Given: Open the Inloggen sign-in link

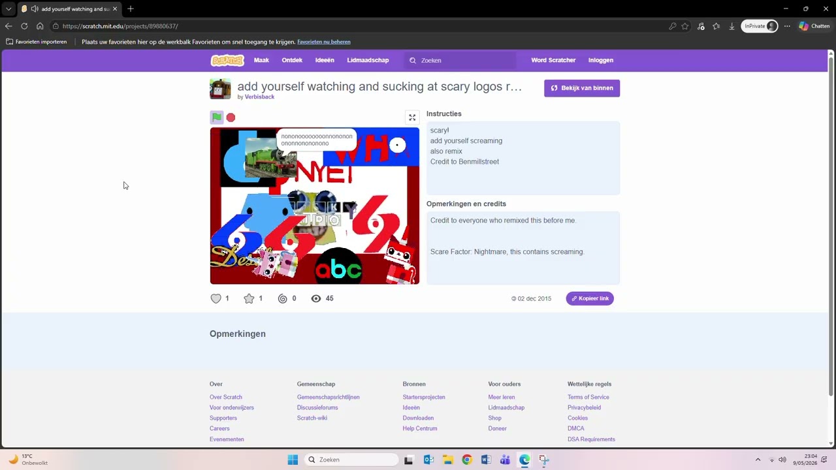Looking at the screenshot, I should (601, 60).
